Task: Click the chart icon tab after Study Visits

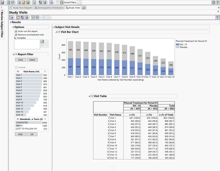Action: coord(84,8)
